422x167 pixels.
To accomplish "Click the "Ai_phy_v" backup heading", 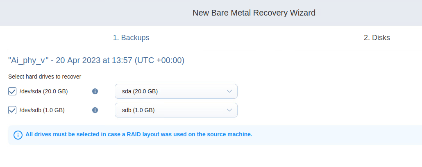I will point(29,61).
